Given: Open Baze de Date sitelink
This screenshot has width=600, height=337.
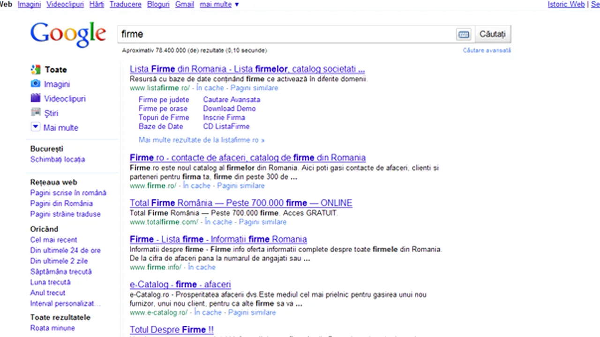Looking at the screenshot, I should click(x=161, y=126).
